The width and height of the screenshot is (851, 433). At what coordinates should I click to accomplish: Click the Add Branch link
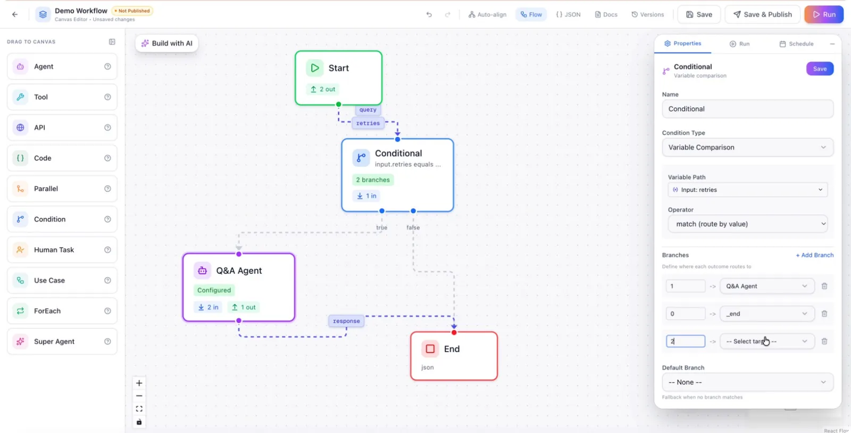tap(814, 255)
